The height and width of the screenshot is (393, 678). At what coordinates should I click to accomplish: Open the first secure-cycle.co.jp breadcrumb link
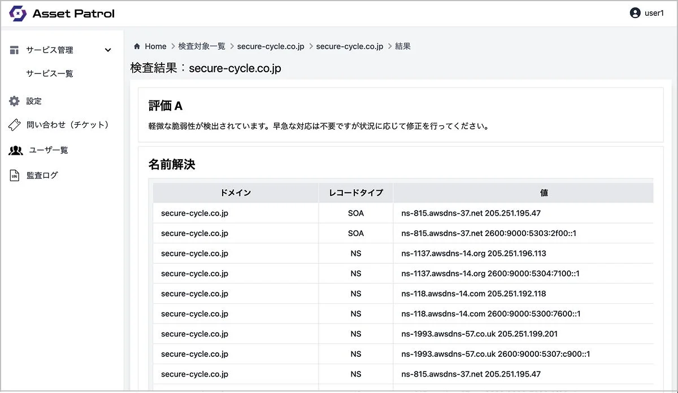270,46
